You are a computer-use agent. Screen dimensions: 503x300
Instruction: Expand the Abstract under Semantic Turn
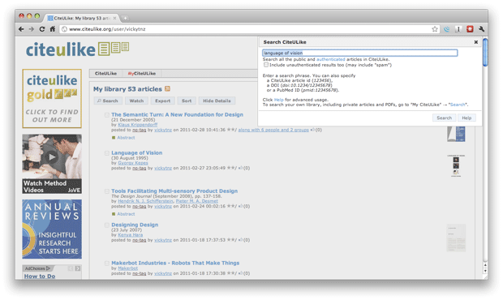126,138
